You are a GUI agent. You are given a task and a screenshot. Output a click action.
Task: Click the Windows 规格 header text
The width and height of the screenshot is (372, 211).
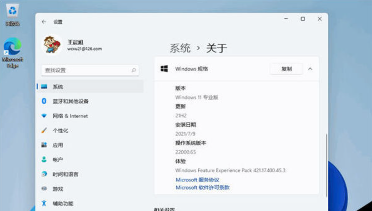tap(192, 69)
